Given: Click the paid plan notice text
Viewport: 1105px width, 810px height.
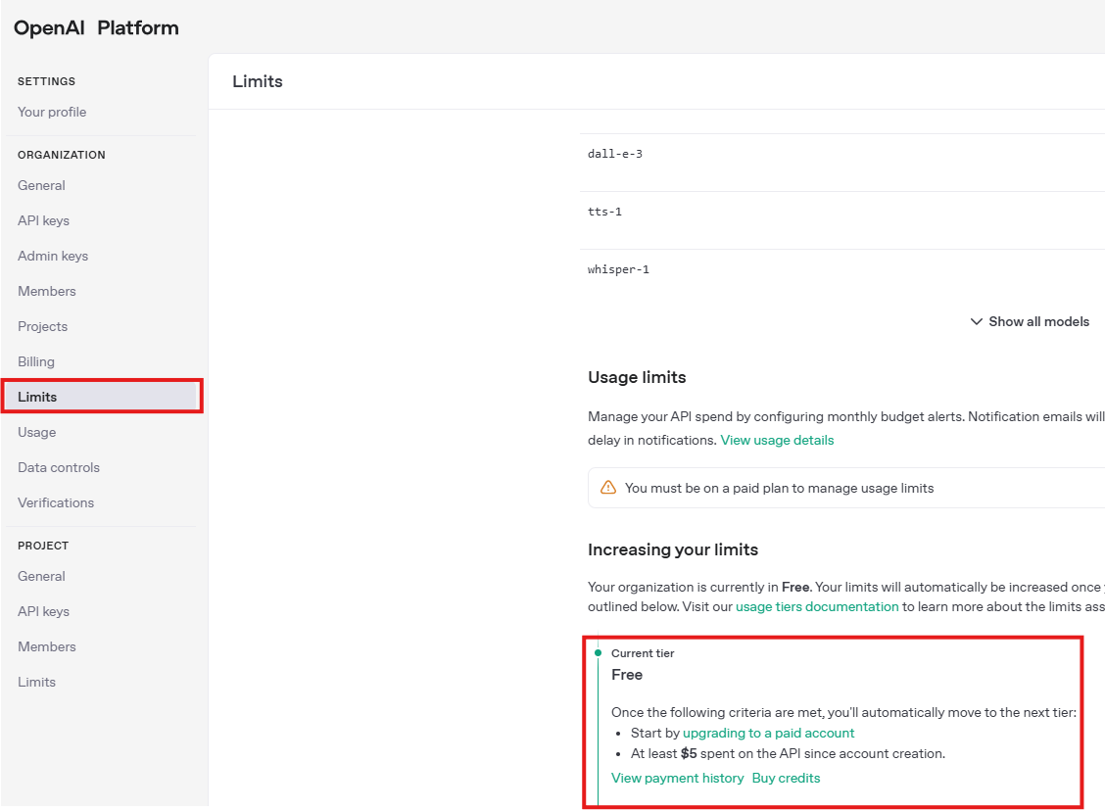Looking at the screenshot, I should point(779,488).
